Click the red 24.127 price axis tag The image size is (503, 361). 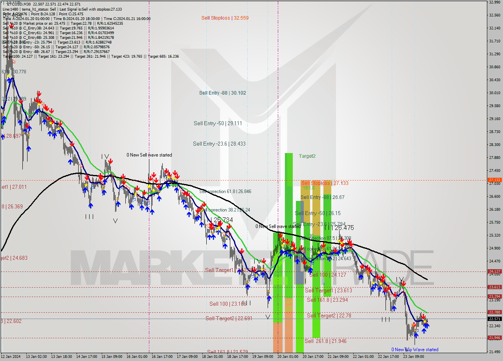pyautogui.click(x=495, y=271)
